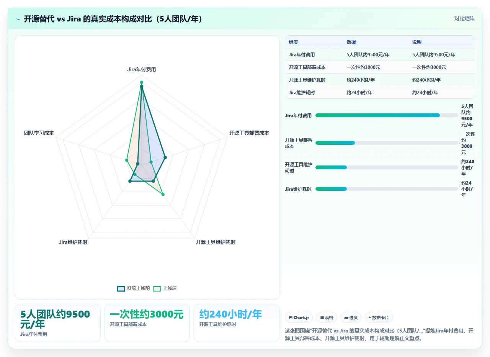Click the 数据卡片 tag
This screenshot has height=357, width=490.
pyautogui.click(x=379, y=318)
